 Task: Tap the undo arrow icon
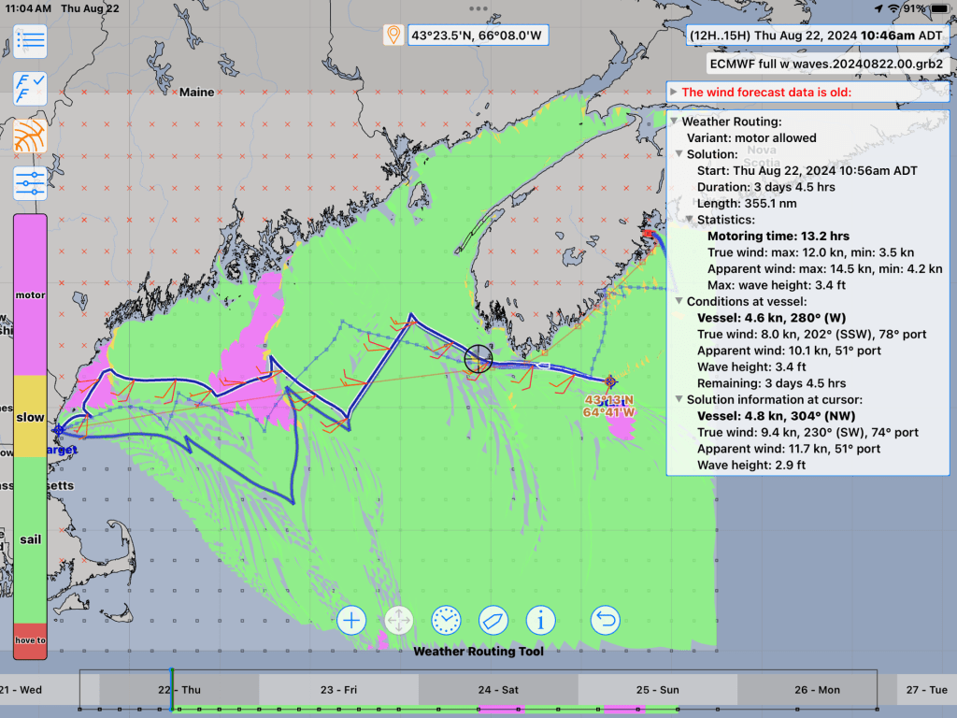click(606, 619)
